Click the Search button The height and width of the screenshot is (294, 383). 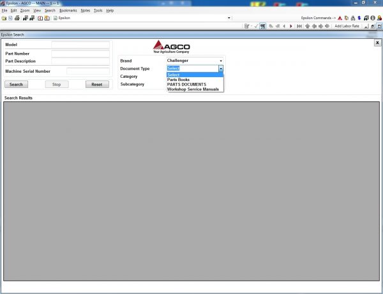point(16,84)
